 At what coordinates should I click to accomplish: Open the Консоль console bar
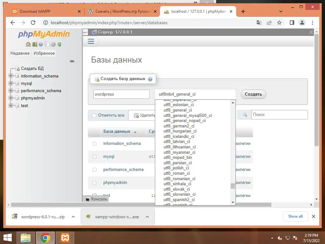coord(96,199)
